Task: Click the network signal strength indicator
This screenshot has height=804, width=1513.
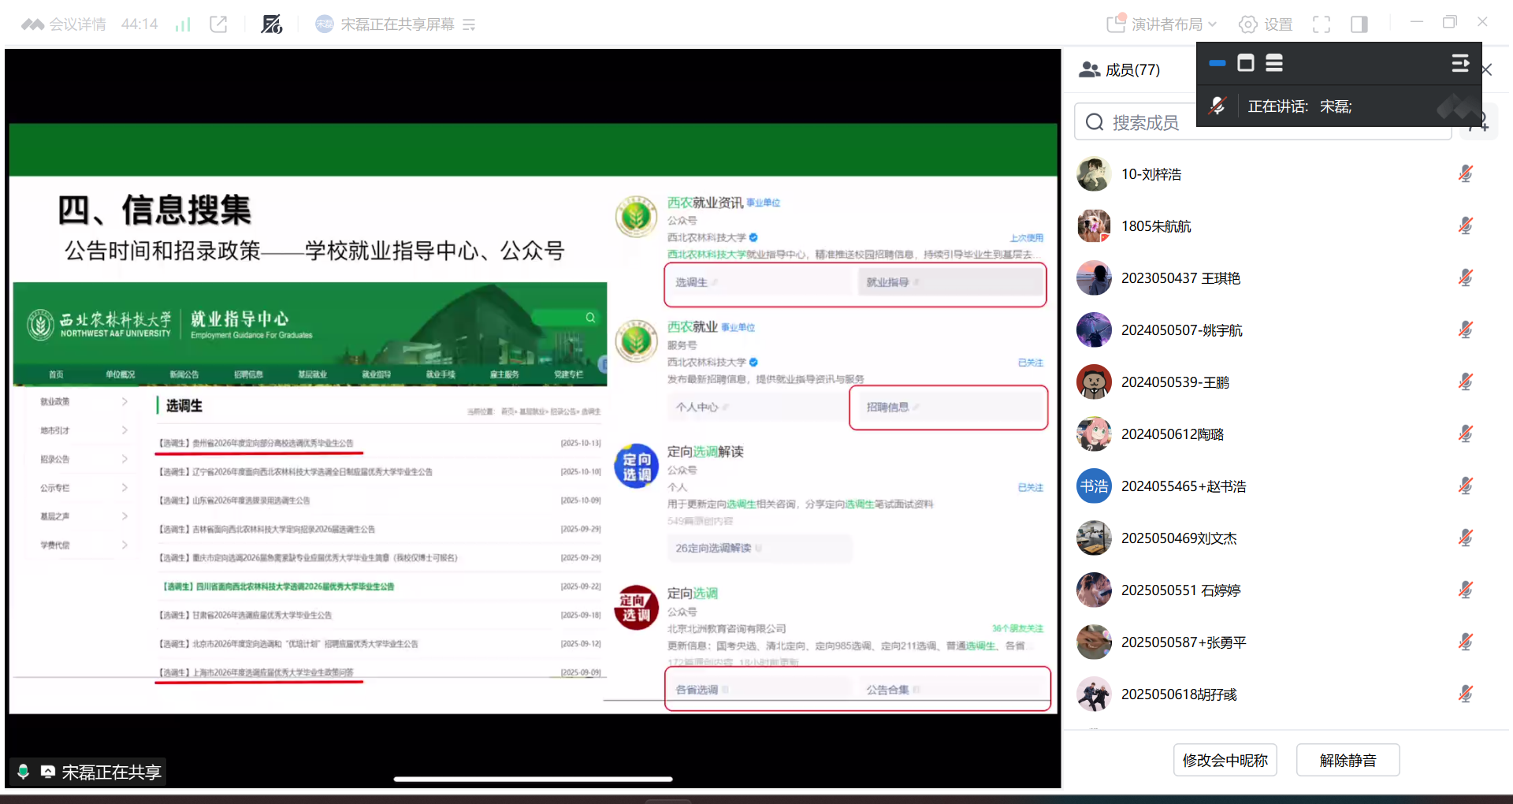Action: coord(182,24)
